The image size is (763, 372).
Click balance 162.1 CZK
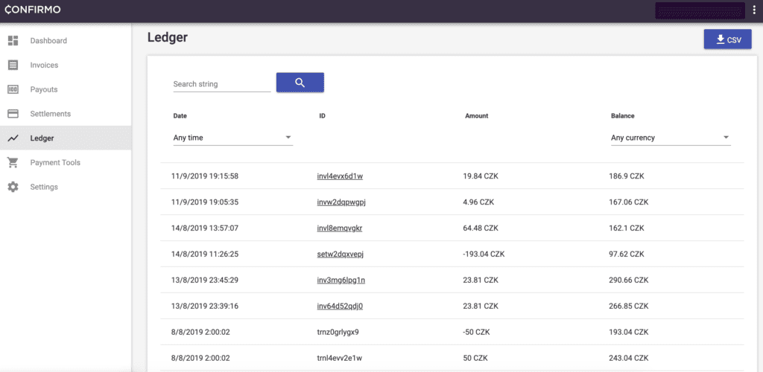(626, 228)
